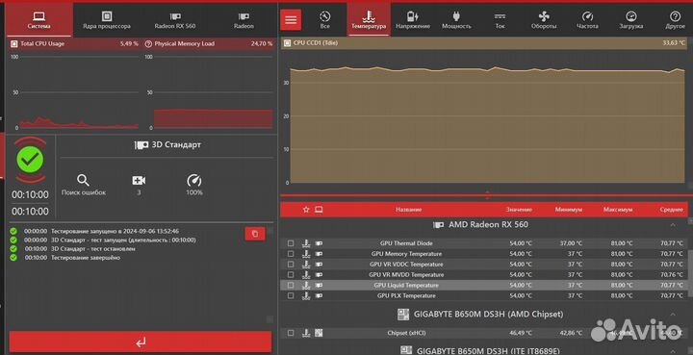Click the Physical Memory Load info icon
693x355 pixels.
click(x=148, y=43)
